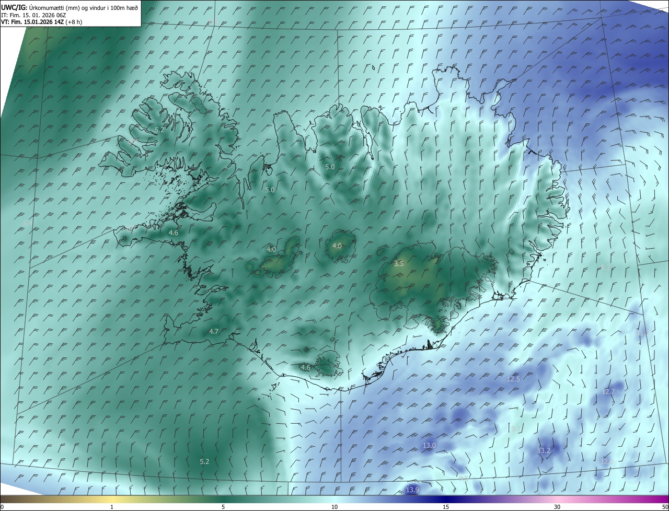Click the map title starting with UWC/IG
This screenshot has height=511, width=669.
point(70,7)
